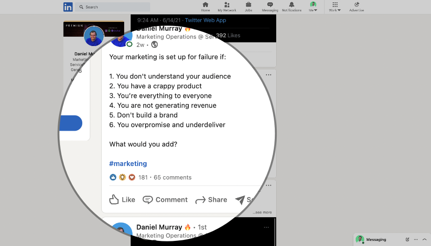Check the Notifications bell

click(292, 5)
